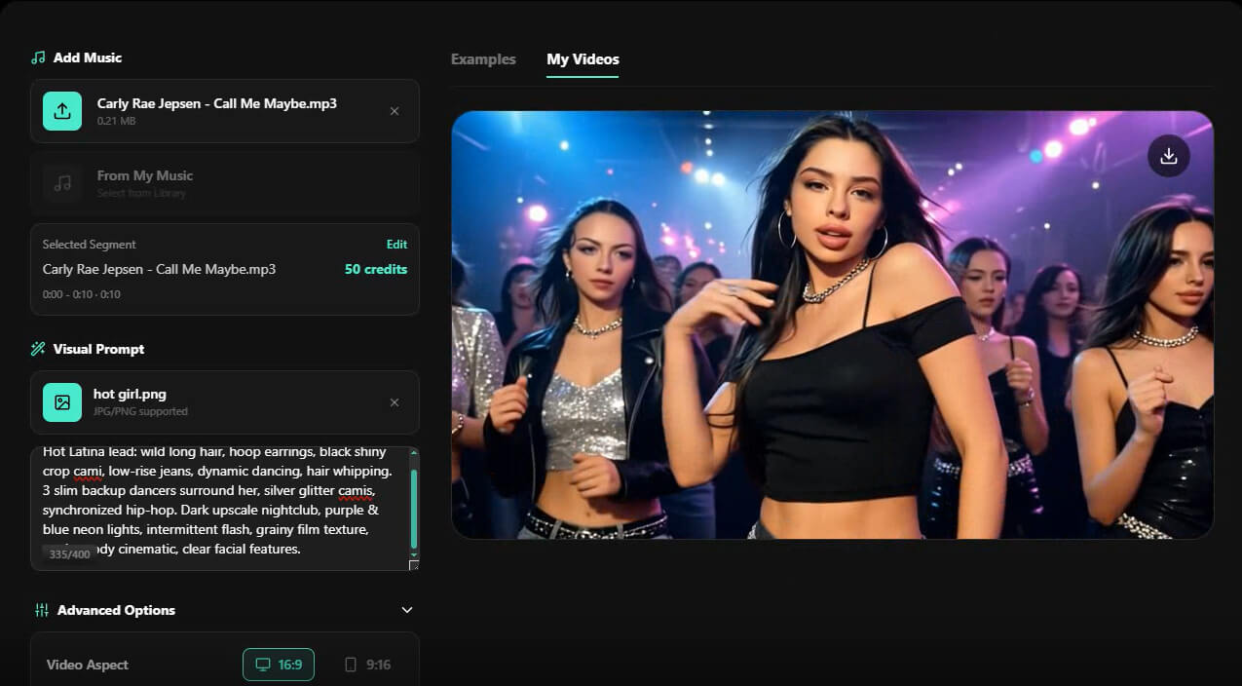This screenshot has height=686, width=1242.
Task: Open the generated nightclub video thumbnail
Action: (833, 324)
